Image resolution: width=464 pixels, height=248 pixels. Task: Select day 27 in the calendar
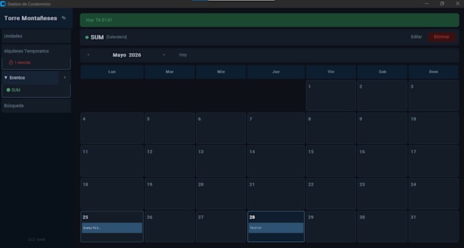point(221,227)
